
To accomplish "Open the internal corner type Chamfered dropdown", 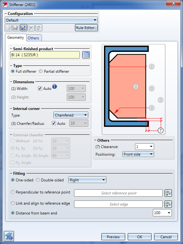I will click(x=71, y=115).
